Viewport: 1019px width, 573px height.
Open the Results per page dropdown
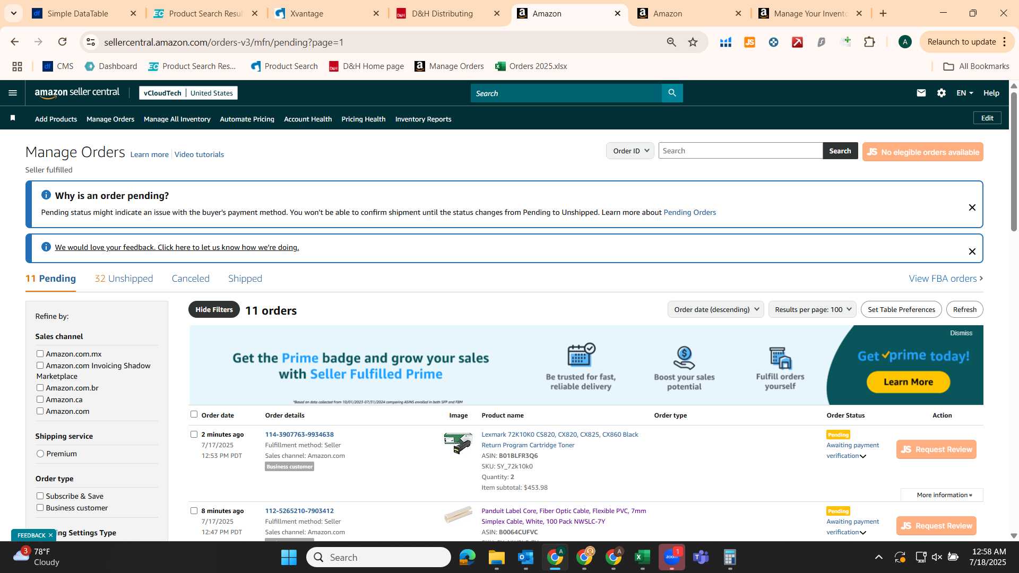click(812, 309)
